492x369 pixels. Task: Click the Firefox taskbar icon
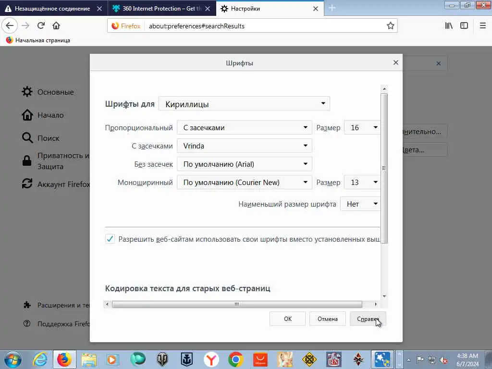click(x=64, y=359)
